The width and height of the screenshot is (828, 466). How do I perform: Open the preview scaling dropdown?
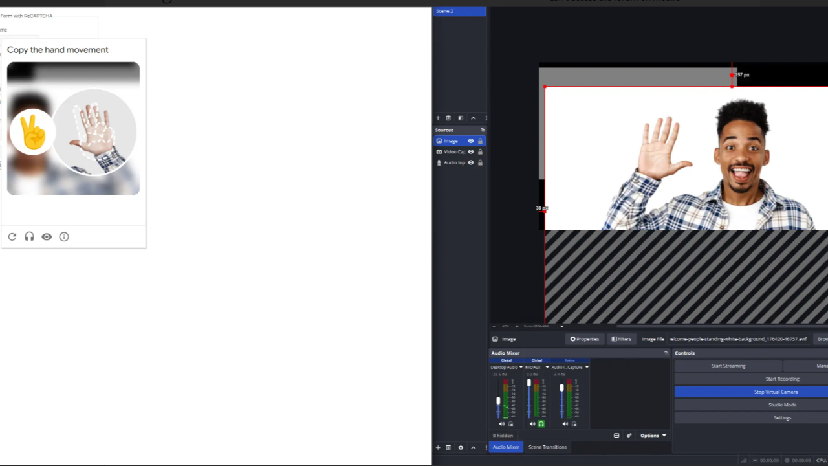pos(561,326)
